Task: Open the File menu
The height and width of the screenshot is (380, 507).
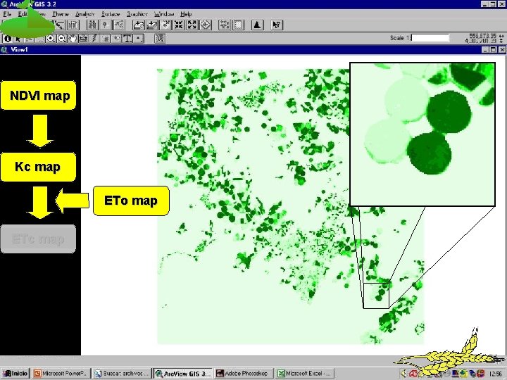Action: click(7, 14)
